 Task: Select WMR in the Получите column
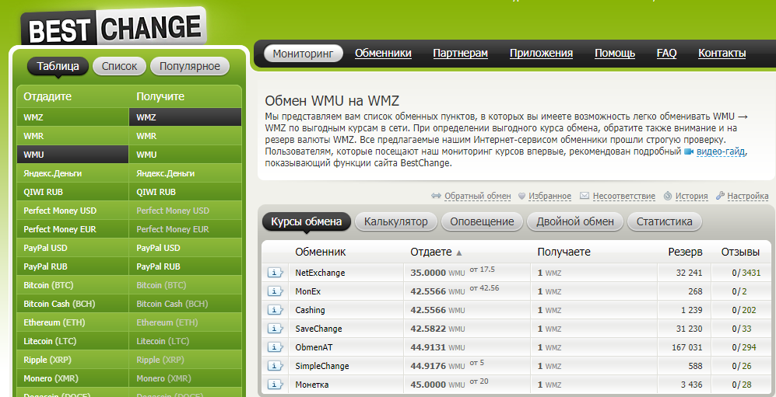[x=185, y=136]
